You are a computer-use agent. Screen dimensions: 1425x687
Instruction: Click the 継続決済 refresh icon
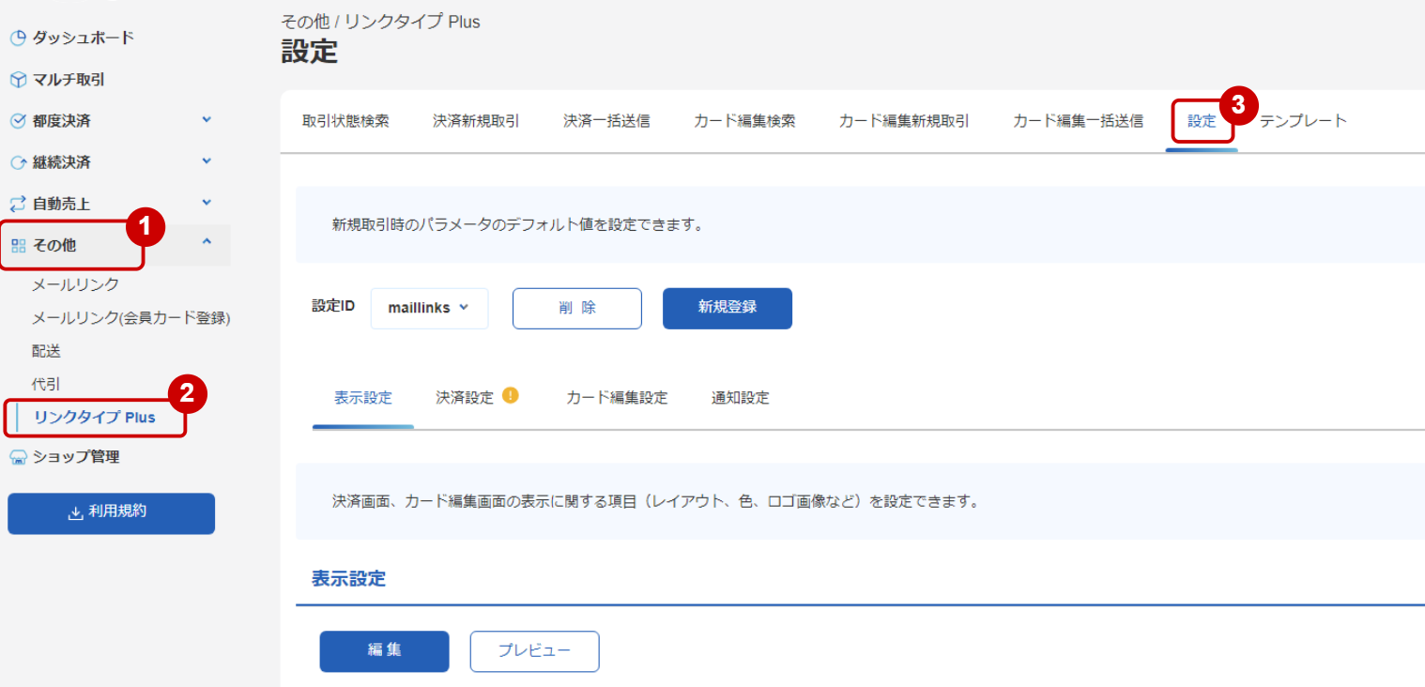(x=18, y=162)
